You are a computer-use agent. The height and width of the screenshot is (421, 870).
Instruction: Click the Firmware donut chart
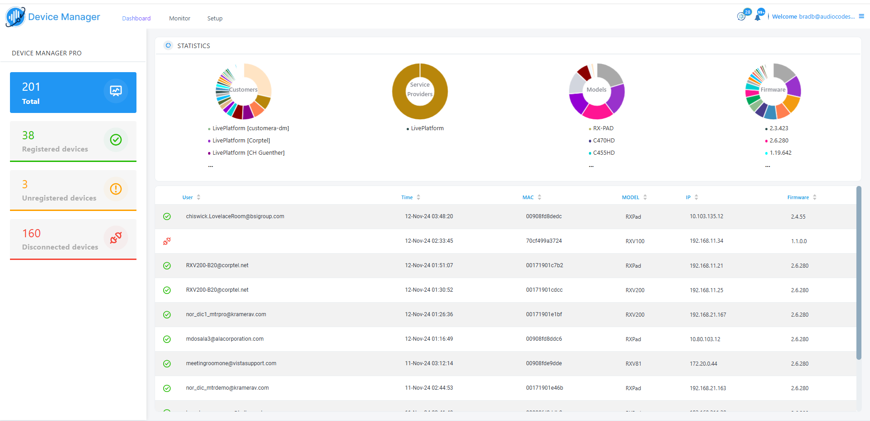click(773, 91)
